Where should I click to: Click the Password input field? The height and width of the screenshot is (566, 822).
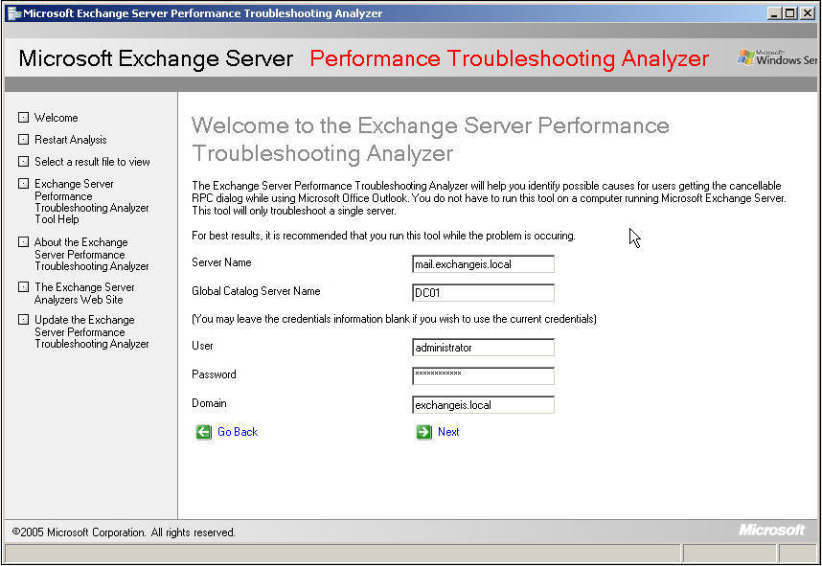(x=483, y=375)
